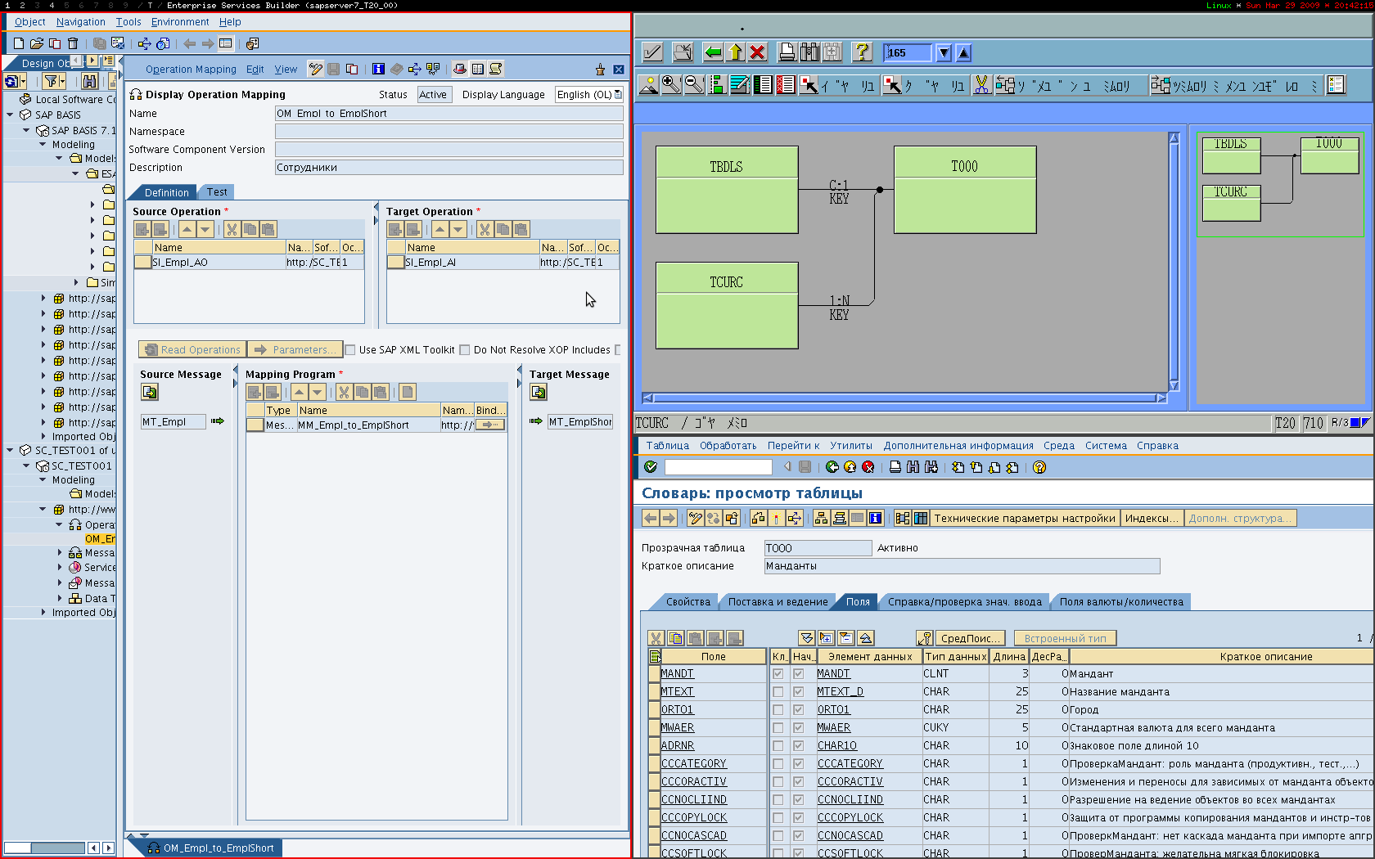Screen dimensions: 1375x859
Task: Click the open folder icon in ESB toolbar
Action: point(37,43)
